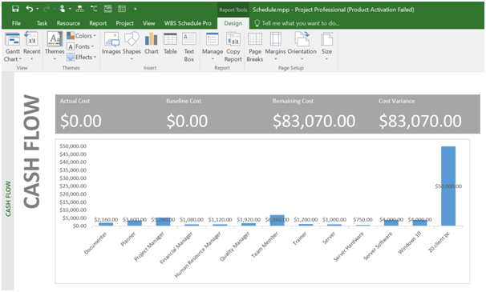Viewport: 486px width, 292px height.
Task: Open the theme Fonts dropdown
Action: [x=80, y=46]
